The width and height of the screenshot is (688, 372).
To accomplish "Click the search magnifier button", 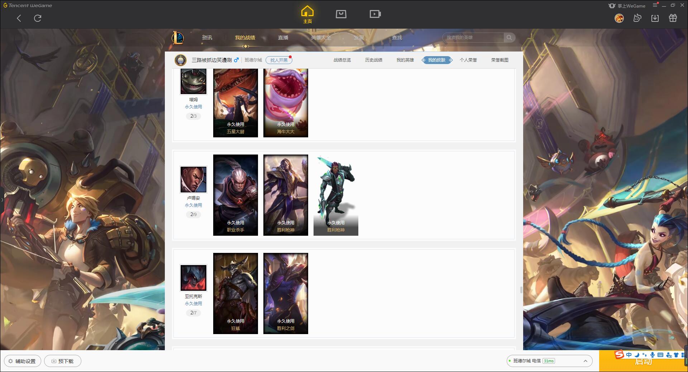I will pos(509,38).
